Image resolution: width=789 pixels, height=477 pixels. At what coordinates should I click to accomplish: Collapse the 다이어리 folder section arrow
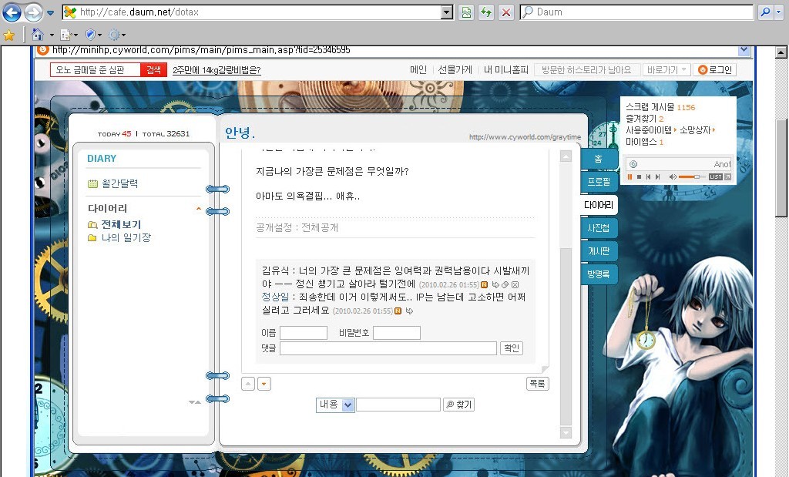click(x=199, y=208)
